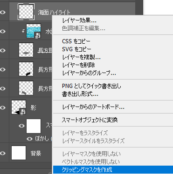Choose CSS をコピー
173x174 pixels.
(x=76, y=41)
